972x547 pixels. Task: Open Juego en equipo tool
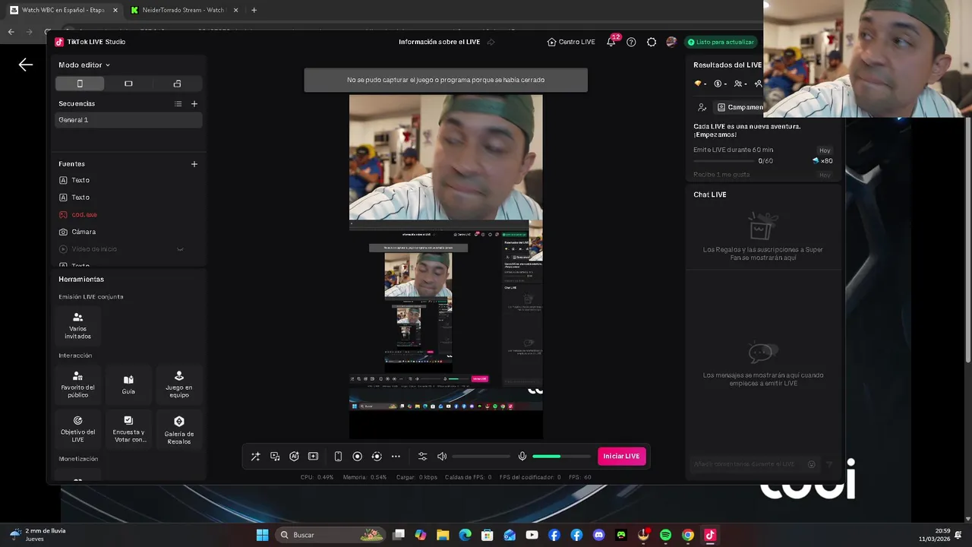(179, 384)
